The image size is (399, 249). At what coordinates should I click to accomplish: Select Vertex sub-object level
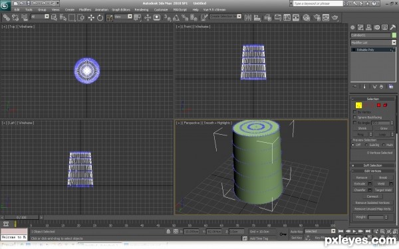359,105
